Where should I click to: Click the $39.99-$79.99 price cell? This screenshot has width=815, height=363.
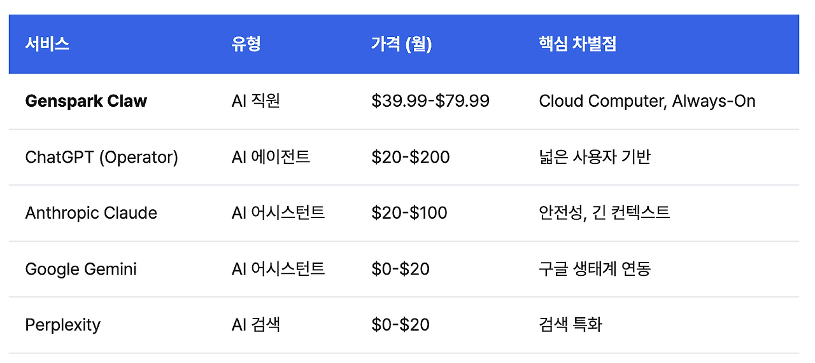coord(430,101)
